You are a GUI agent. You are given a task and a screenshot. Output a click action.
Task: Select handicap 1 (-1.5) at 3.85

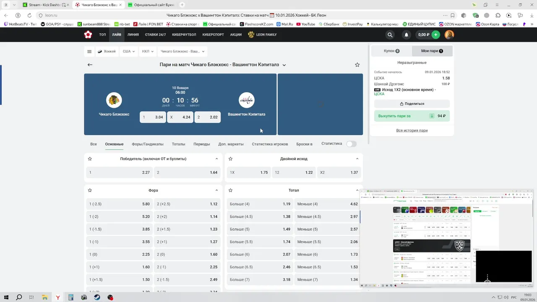(120, 229)
